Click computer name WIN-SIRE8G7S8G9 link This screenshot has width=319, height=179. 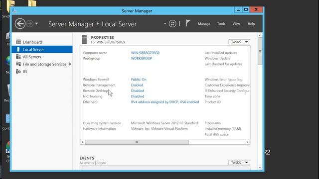pos(145,53)
